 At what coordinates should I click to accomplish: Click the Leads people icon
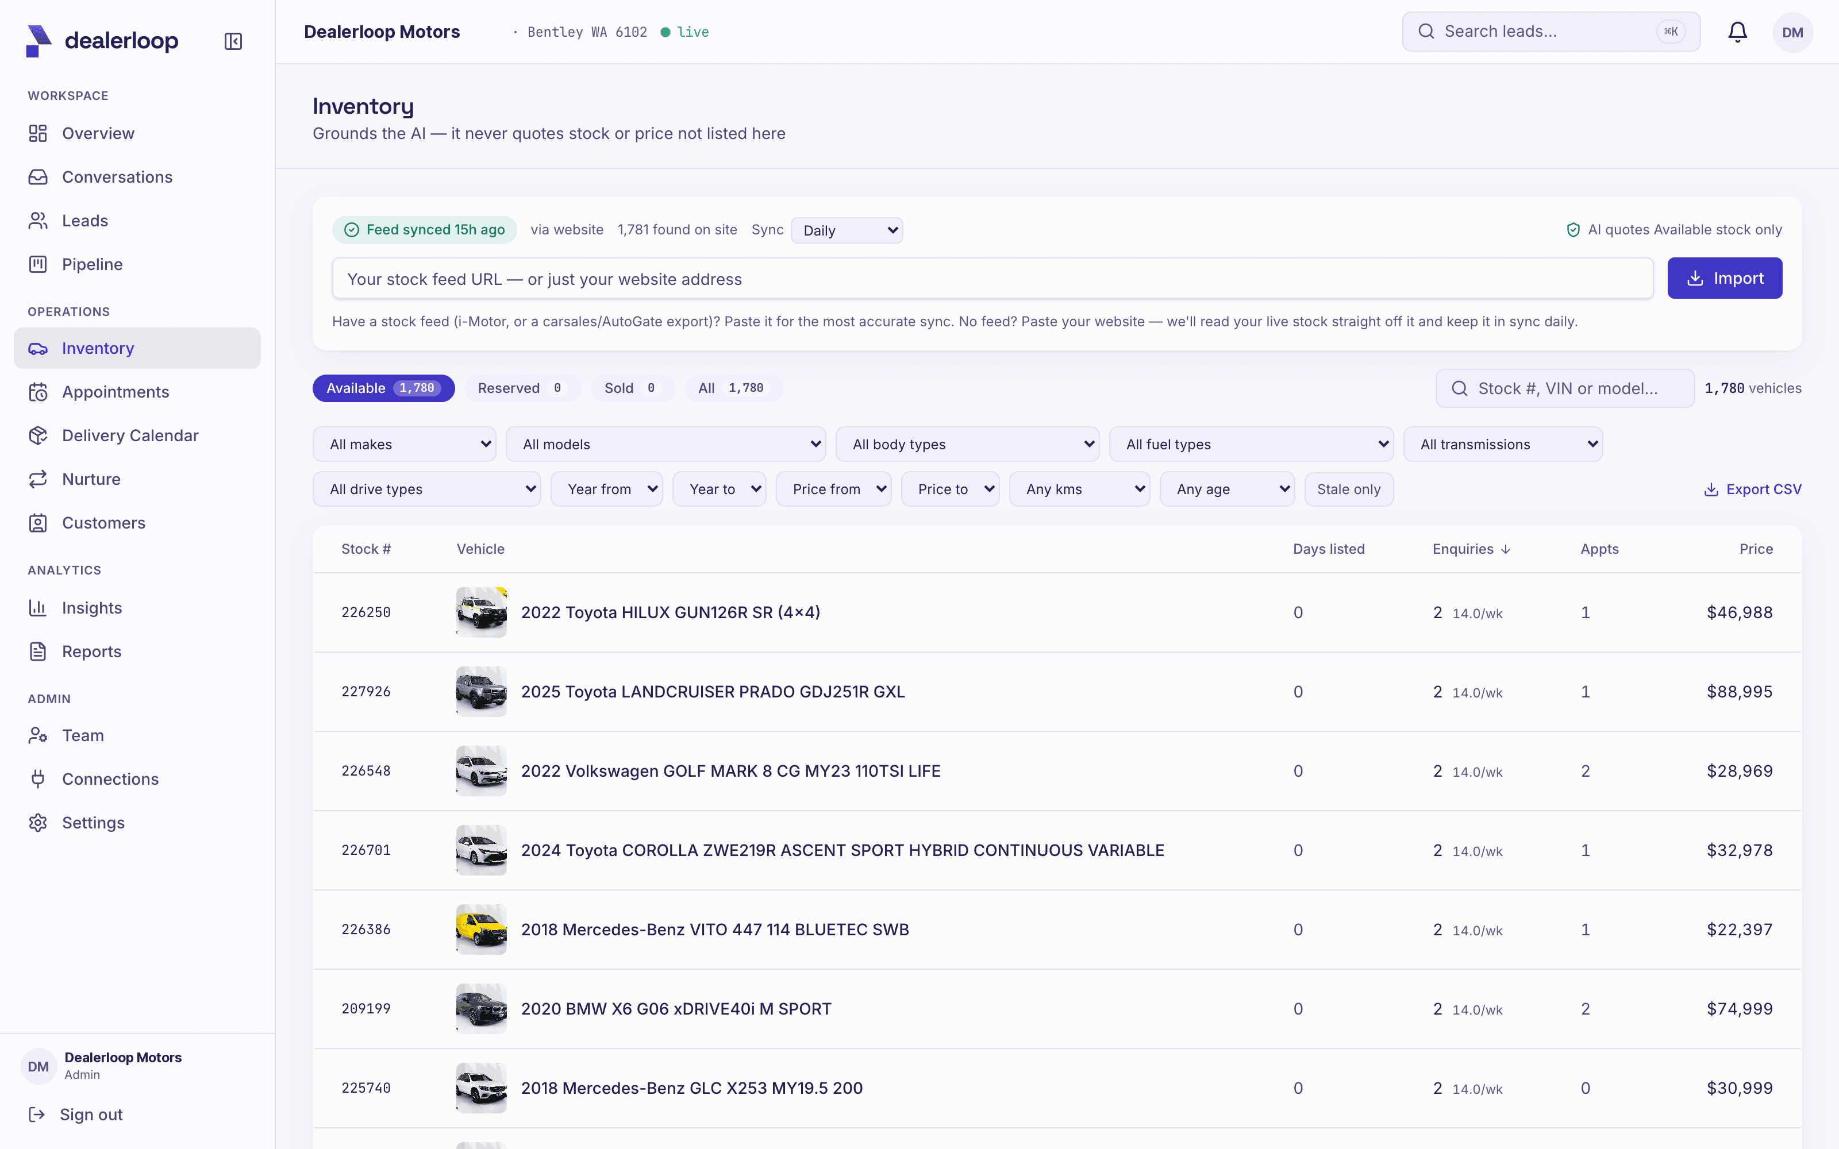click(38, 221)
